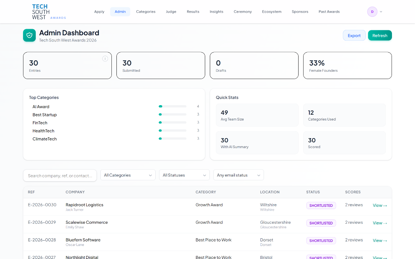Open the Insights page
The width and height of the screenshot is (415, 259).
[x=216, y=12]
